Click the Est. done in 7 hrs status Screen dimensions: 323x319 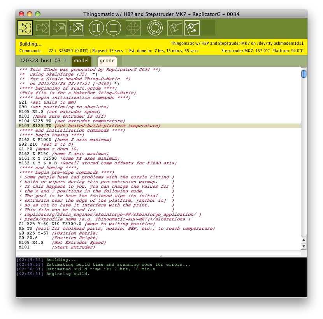tap(163, 51)
